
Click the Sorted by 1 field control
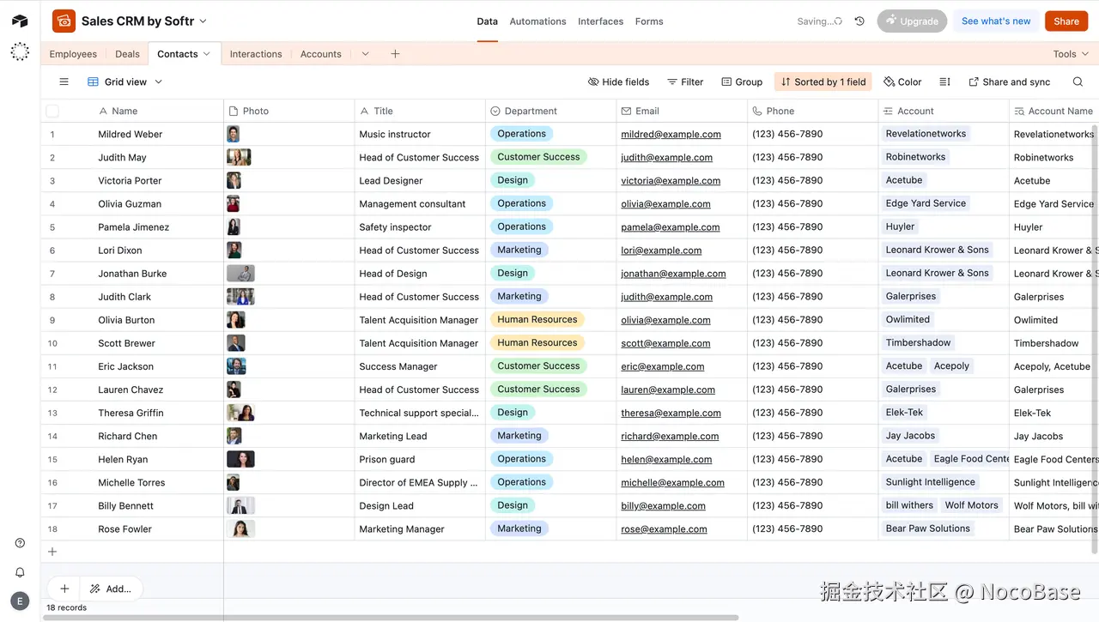[x=823, y=82]
